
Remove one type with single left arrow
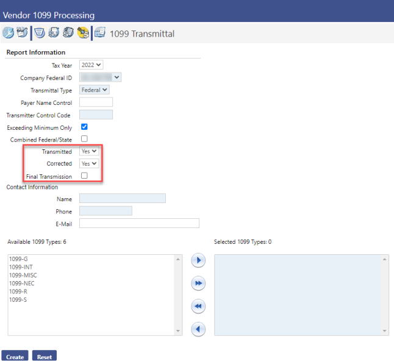[198, 329]
